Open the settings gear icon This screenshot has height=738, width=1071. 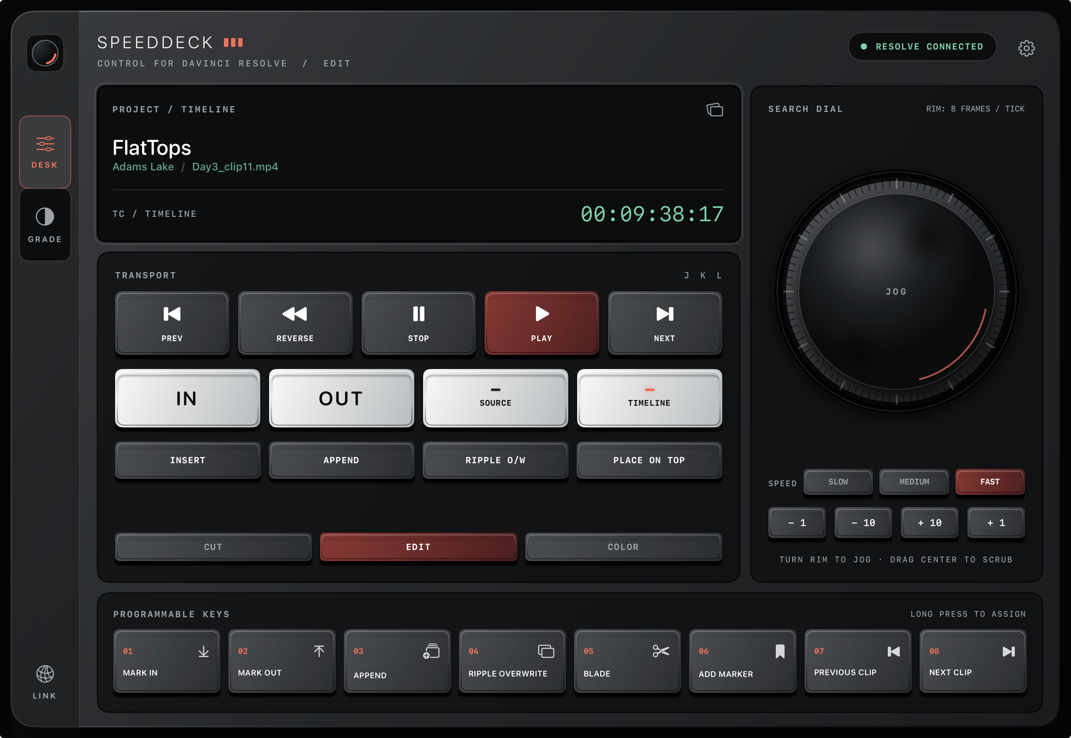[1026, 48]
